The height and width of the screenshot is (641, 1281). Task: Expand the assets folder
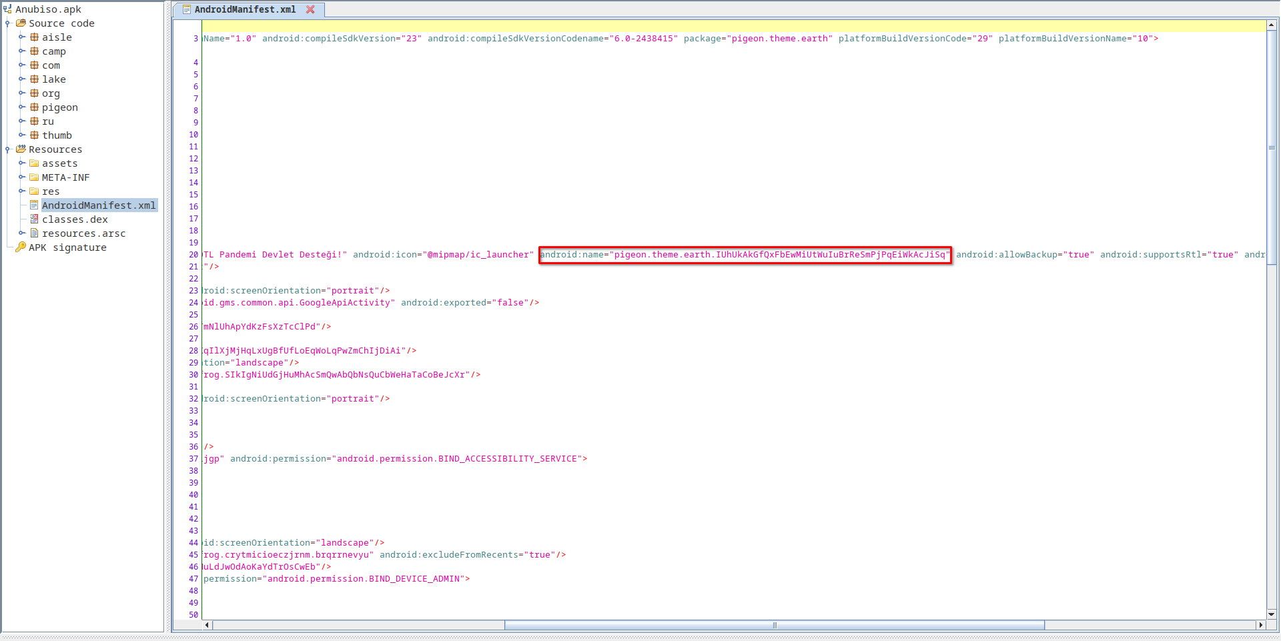(x=21, y=163)
